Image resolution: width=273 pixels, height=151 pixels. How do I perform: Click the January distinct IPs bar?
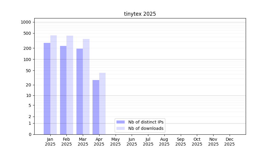pyautogui.click(x=47, y=88)
